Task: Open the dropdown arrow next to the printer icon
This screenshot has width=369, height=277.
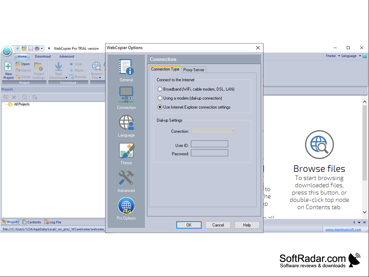Action: [x=42, y=49]
